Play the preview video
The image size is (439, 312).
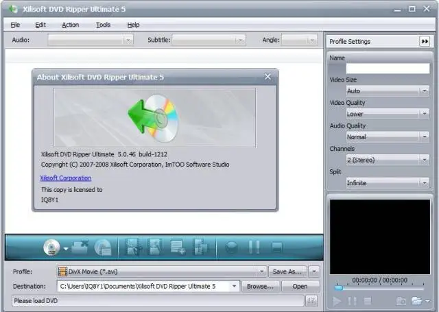337,301
